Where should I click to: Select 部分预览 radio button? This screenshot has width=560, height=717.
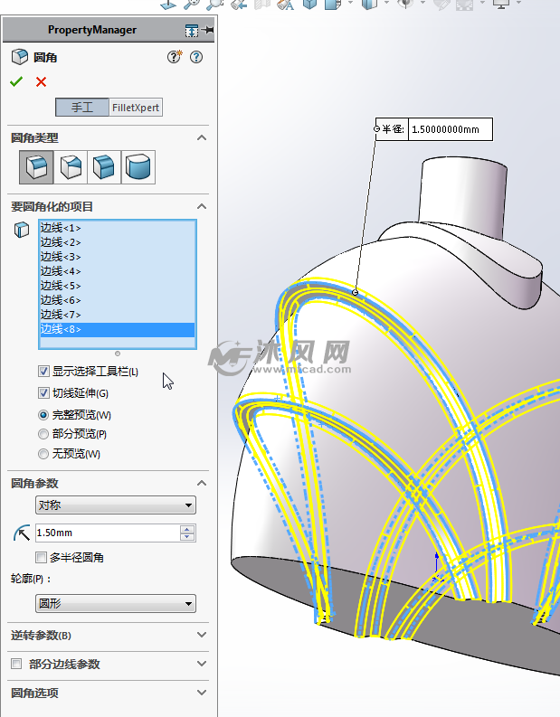(x=43, y=434)
